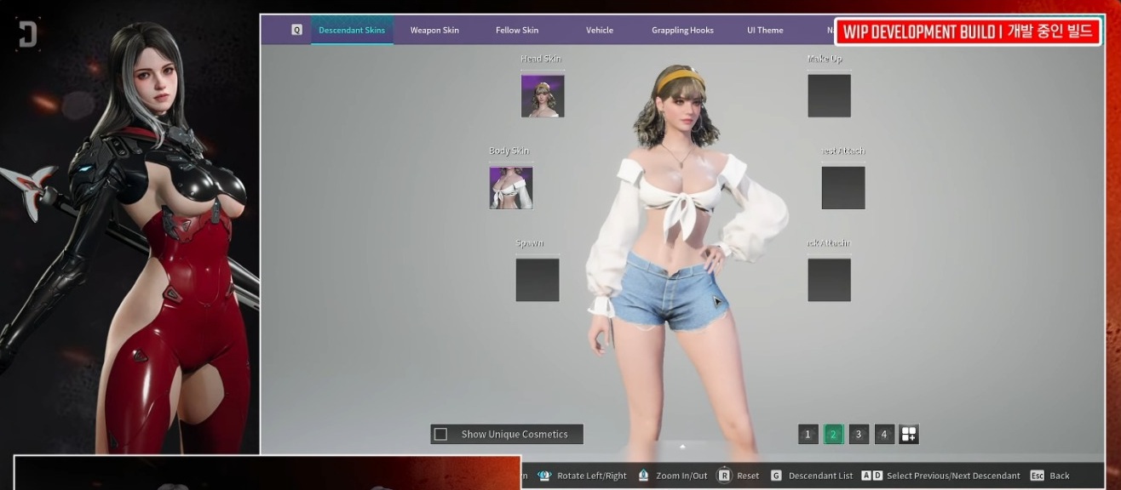Switch to the Weapon Skin tab
This screenshot has height=490, width=1121.
pyautogui.click(x=434, y=30)
